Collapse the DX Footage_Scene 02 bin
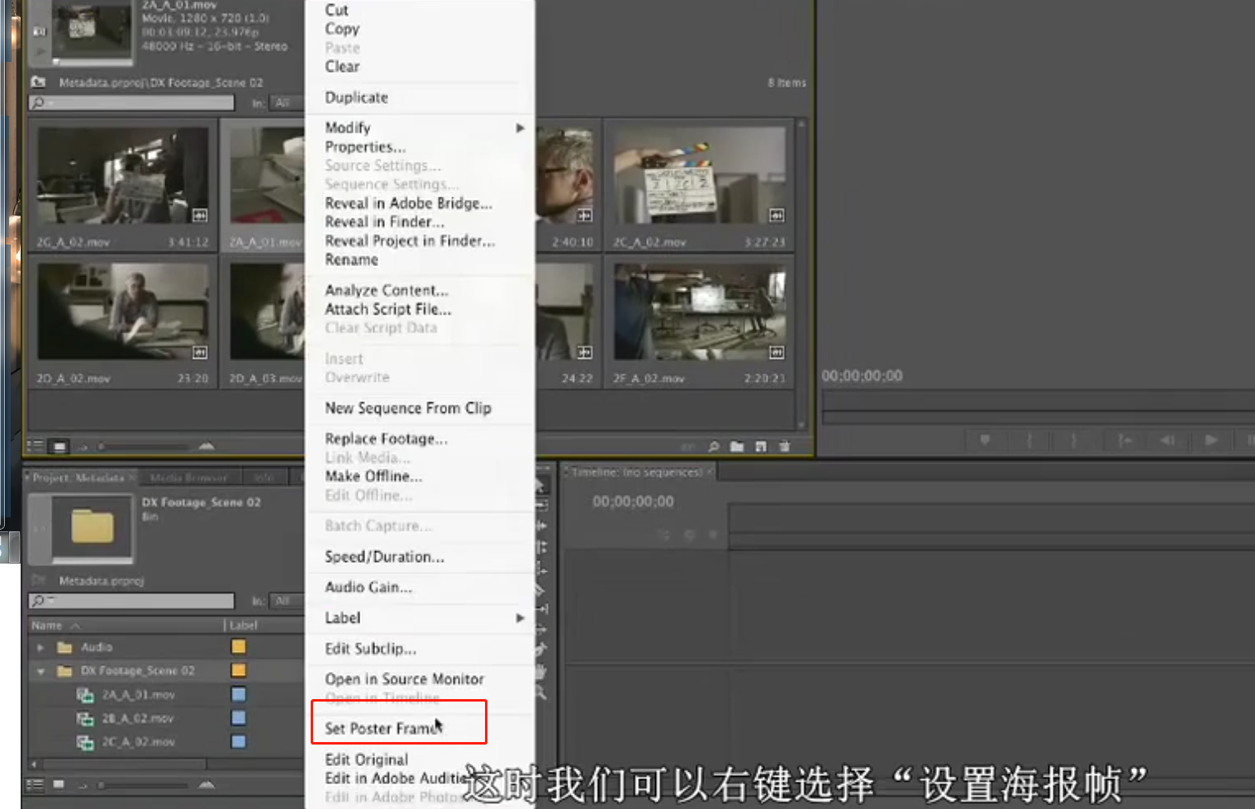The image size is (1255, 809). click(x=40, y=672)
